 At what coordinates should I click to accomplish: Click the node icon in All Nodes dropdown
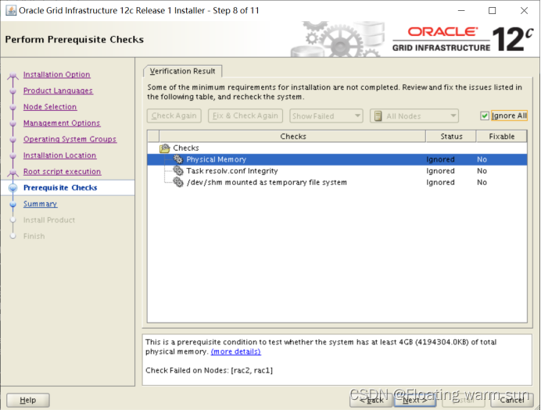pos(378,116)
